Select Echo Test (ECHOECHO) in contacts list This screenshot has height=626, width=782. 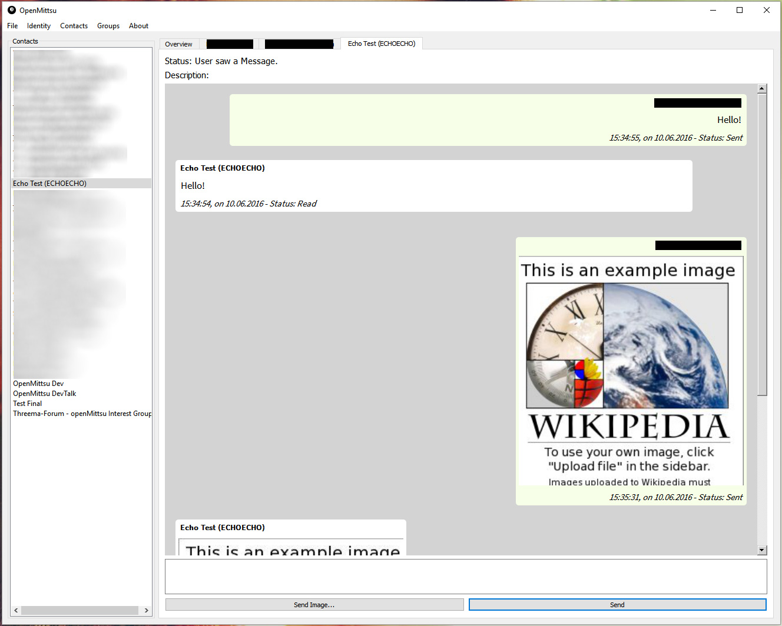point(81,184)
